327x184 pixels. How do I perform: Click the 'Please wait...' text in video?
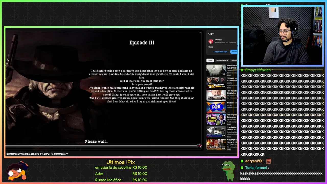(97, 142)
